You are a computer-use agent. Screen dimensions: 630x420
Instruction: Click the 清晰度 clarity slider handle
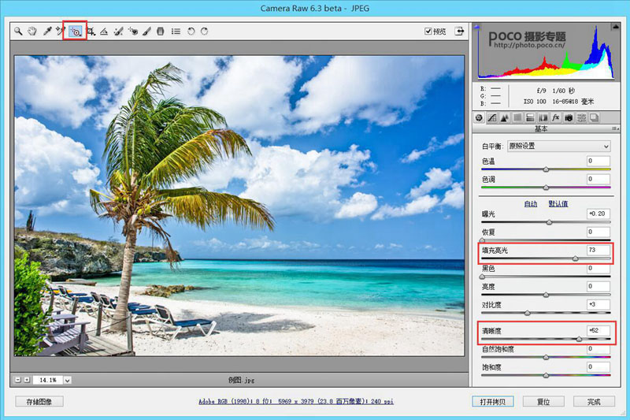[579, 339]
